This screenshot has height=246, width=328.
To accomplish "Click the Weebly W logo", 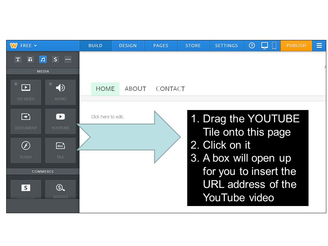I will pos(14,45).
